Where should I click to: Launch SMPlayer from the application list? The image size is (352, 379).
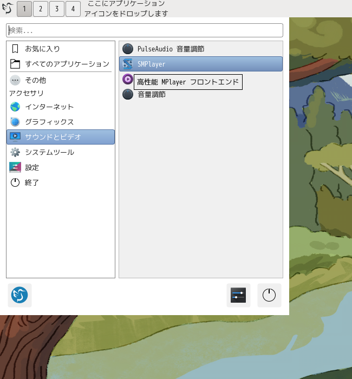click(201, 64)
